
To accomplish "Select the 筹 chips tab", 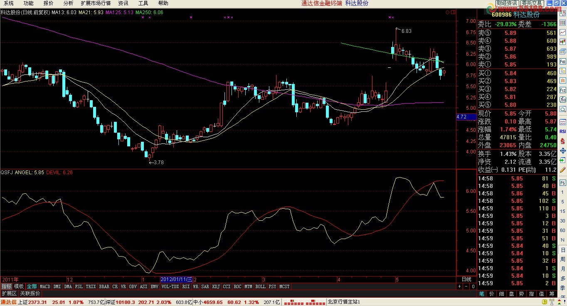I will click(x=552, y=294).
